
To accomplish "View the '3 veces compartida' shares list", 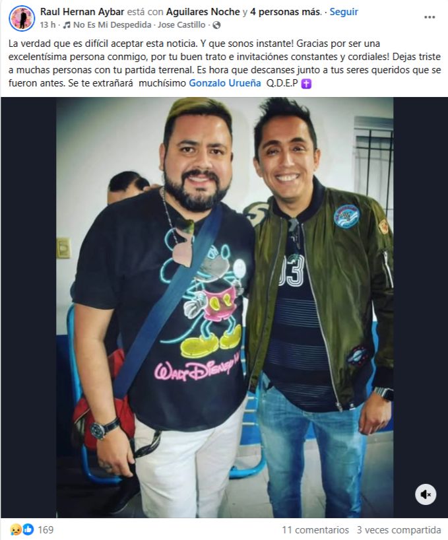I will click(x=399, y=529).
